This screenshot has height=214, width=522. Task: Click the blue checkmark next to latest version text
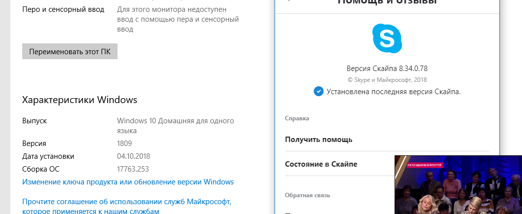pyautogui.click(x=319, y=91)
